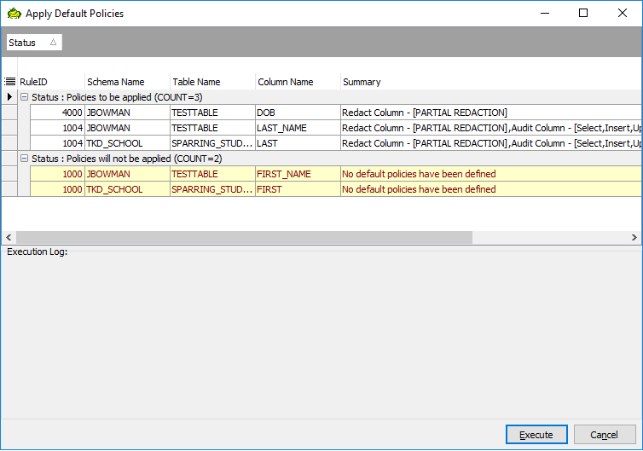This screenshot has width=643, height=451.
Task: Click the right arrow of horizontal scrollbar
Action: coord(634,237)
